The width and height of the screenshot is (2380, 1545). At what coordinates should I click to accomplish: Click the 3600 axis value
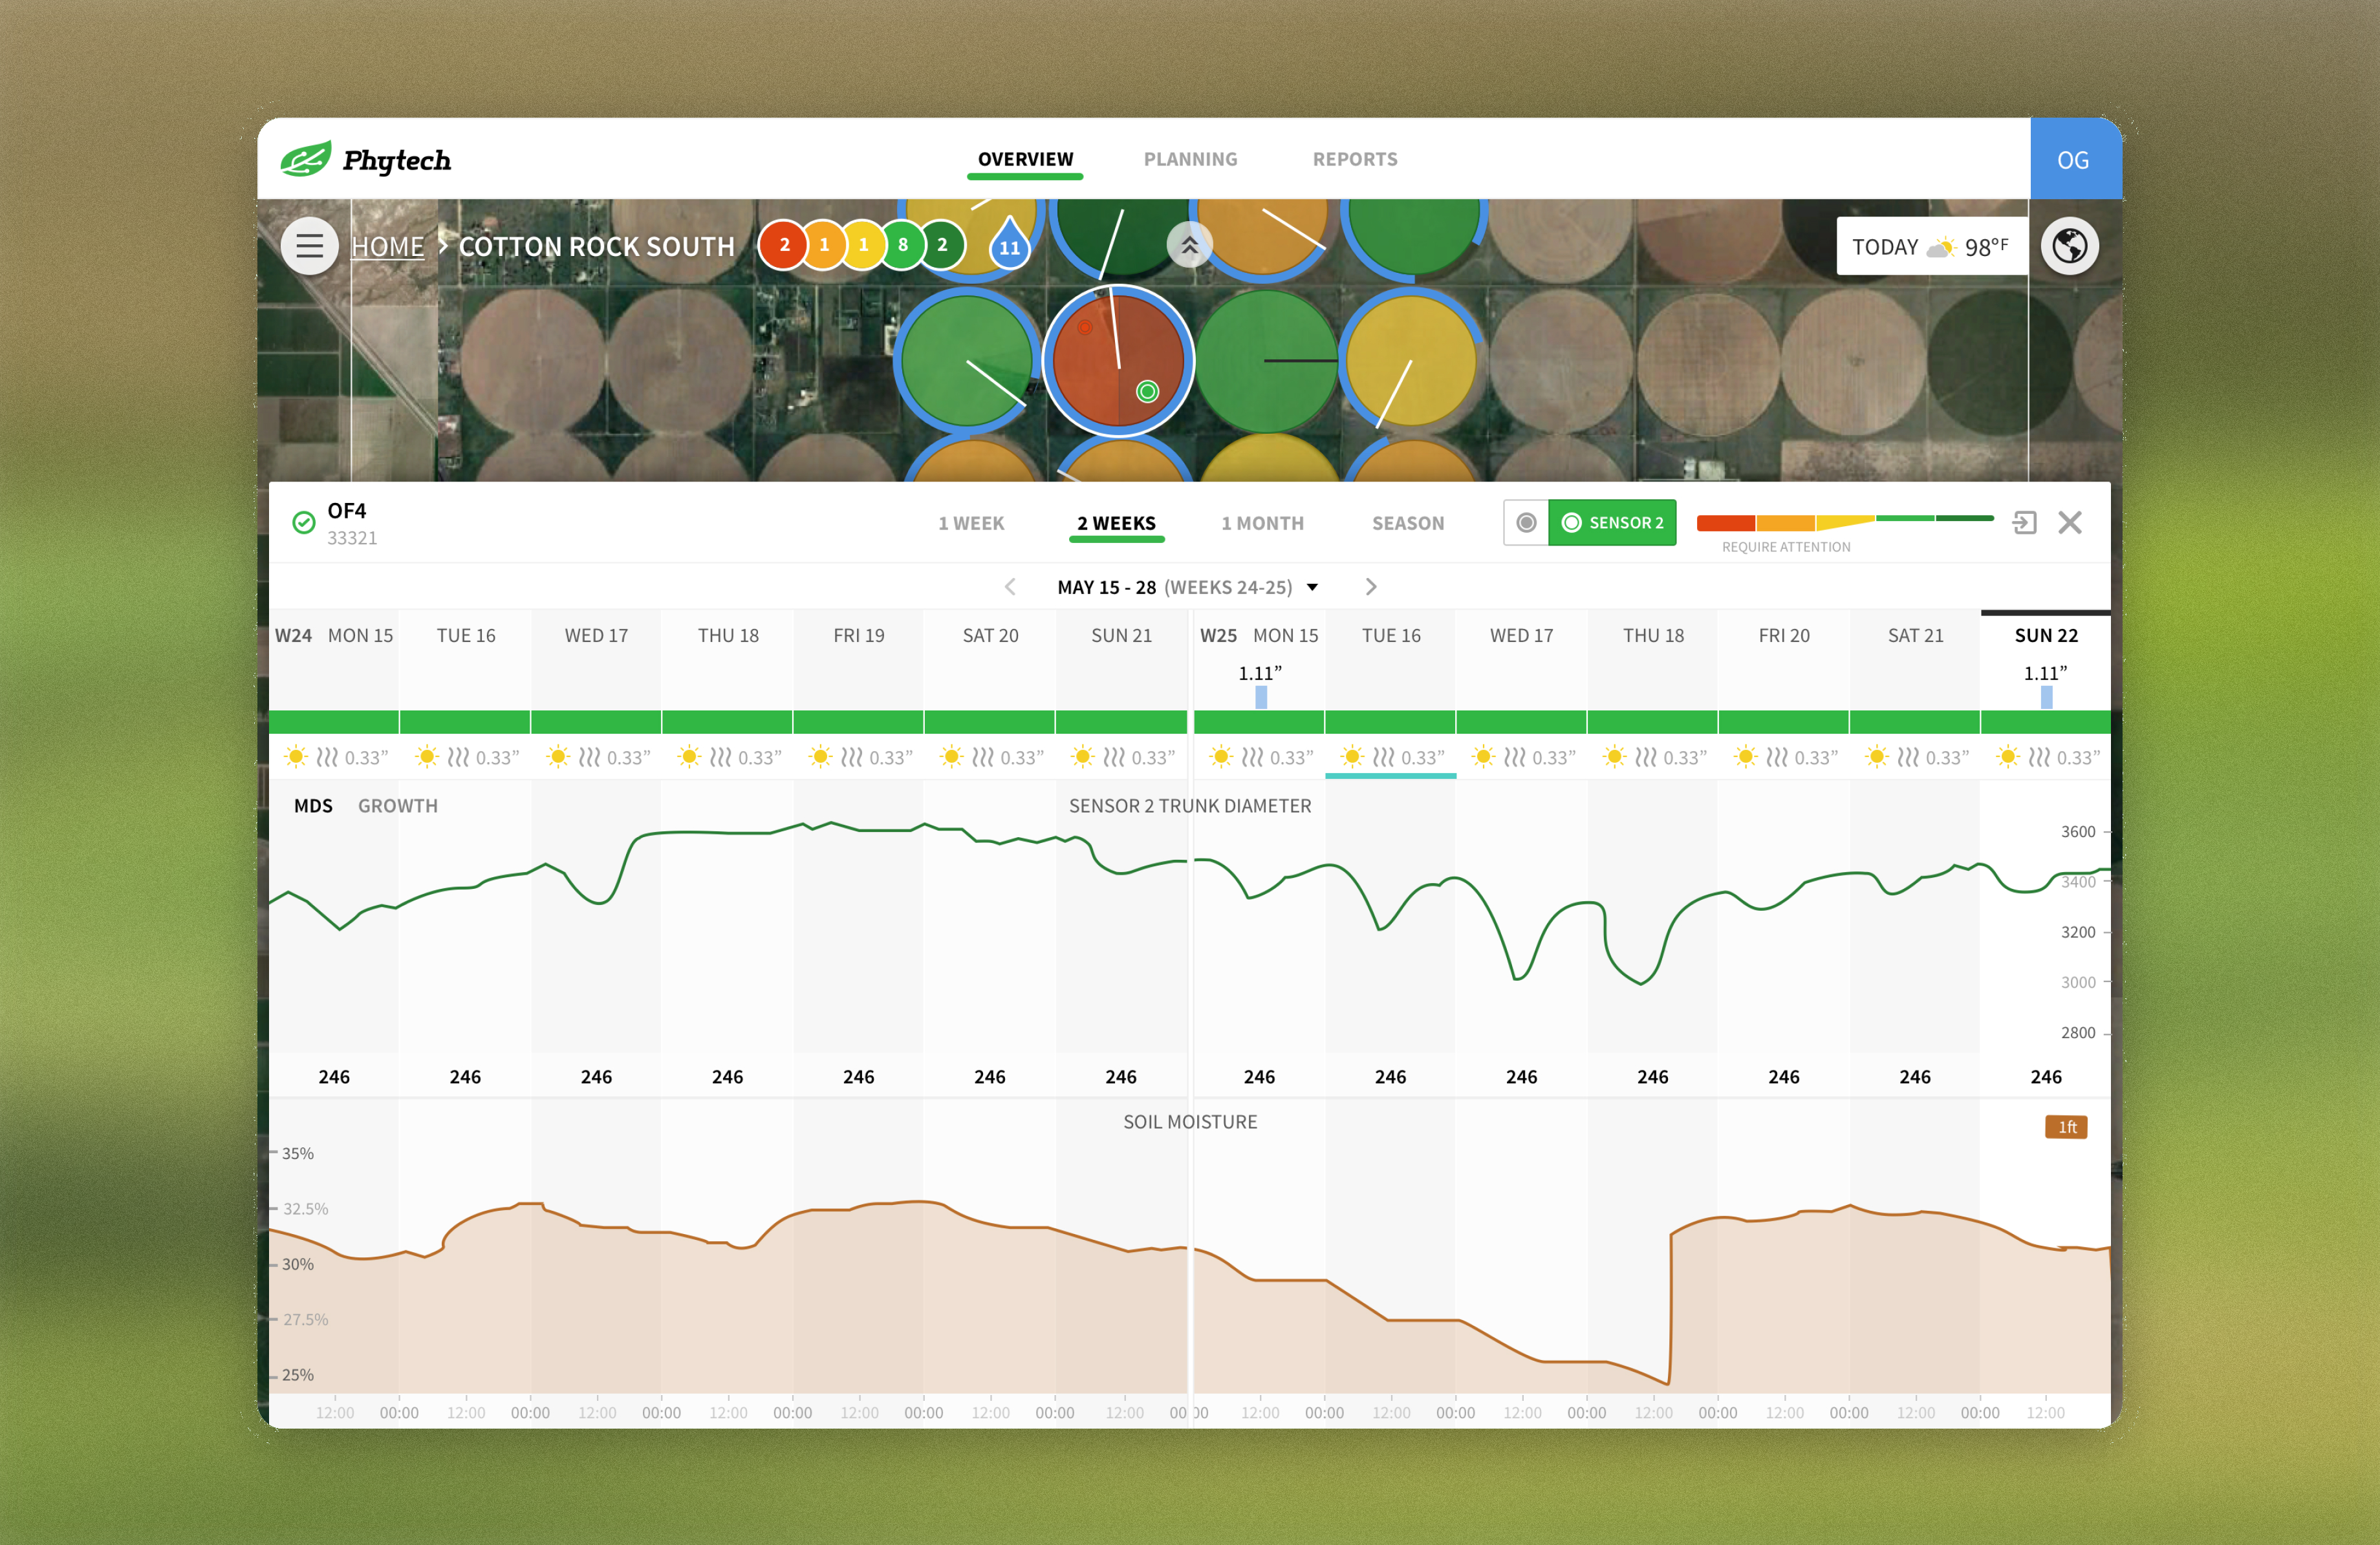(2077, 831)
